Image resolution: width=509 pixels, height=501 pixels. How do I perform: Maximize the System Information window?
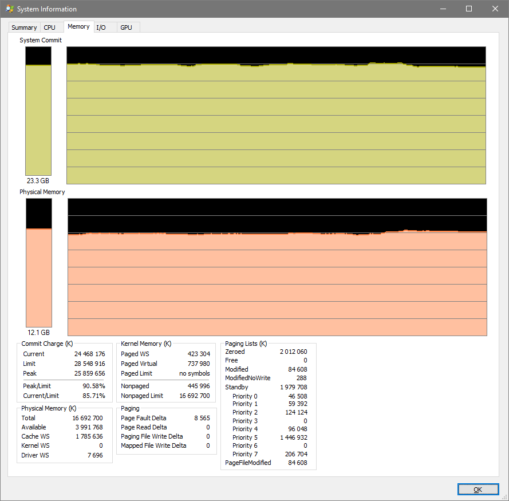pos(469,9)
